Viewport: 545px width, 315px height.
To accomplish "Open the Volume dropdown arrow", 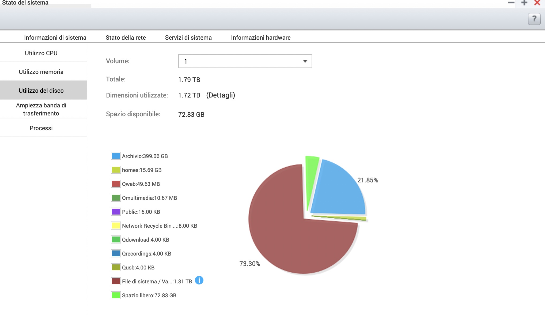I will [x=305, y=61].
